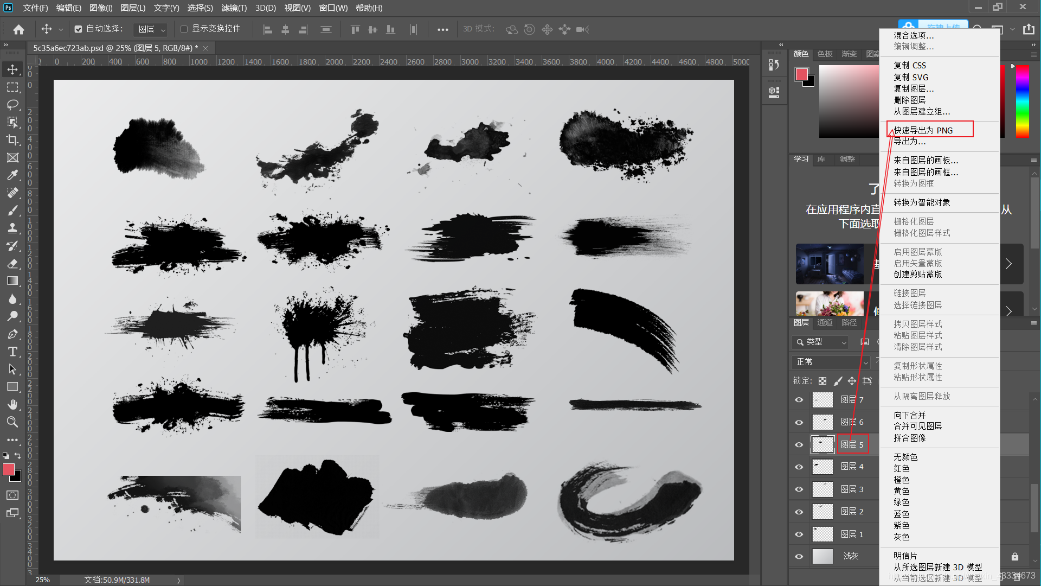The height and width of the screenshot is (586, 1041).
Task: Activate the Zoom tool
Action: coord(12,422)
